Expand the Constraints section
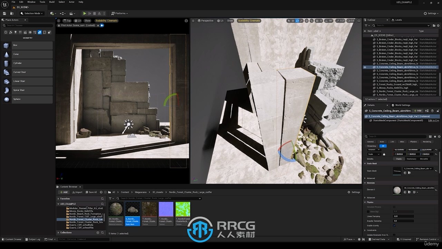 365,230
